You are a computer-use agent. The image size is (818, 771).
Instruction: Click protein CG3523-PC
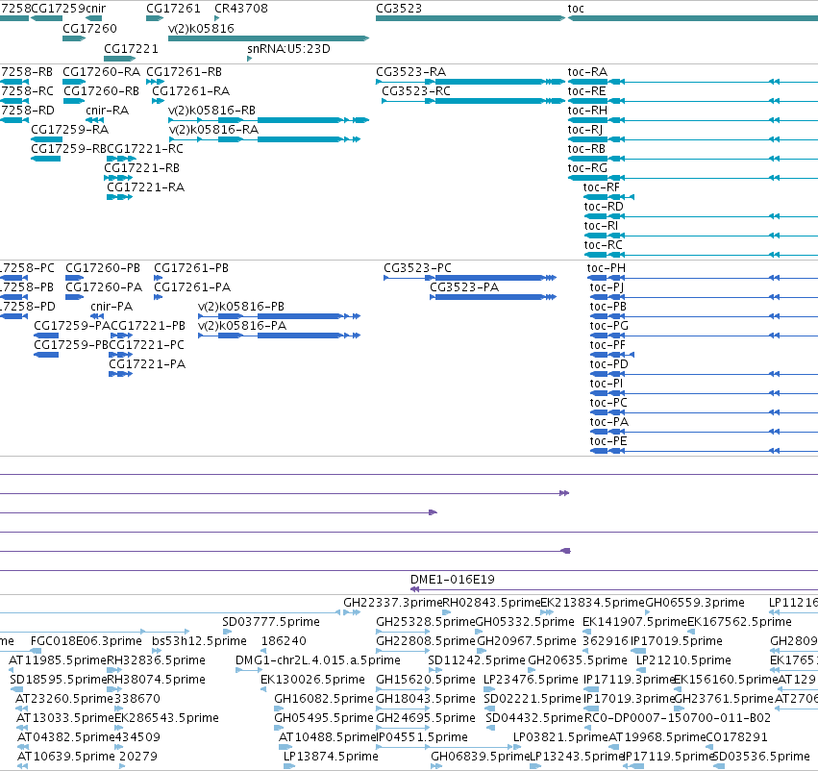(x=417, y=267)
